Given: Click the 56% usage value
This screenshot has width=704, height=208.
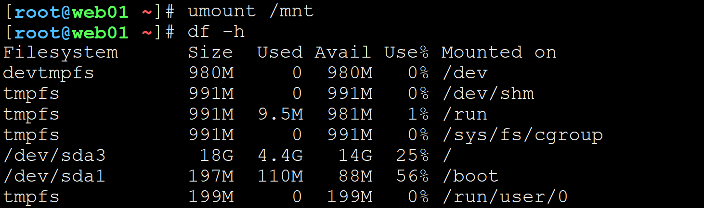Looking at the screenshot, I should tap(412, 176).
